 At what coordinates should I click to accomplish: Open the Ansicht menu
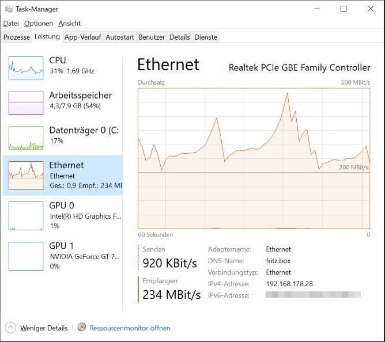(69, 24)
